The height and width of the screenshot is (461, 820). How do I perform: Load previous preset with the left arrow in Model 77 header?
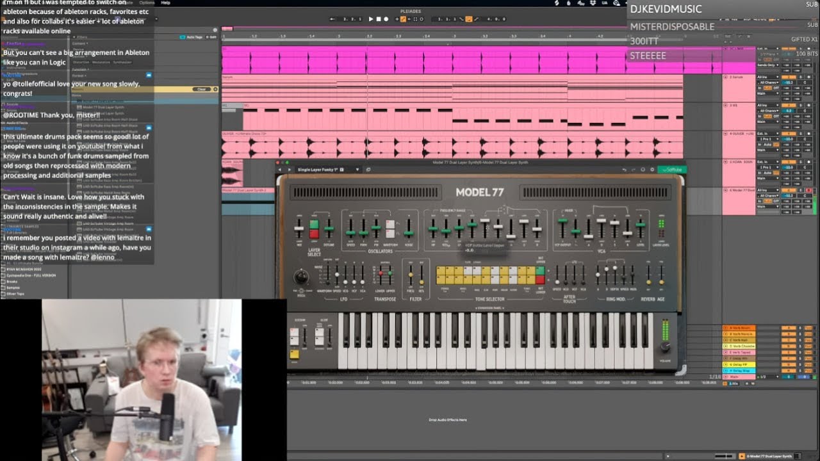point(281,170)
